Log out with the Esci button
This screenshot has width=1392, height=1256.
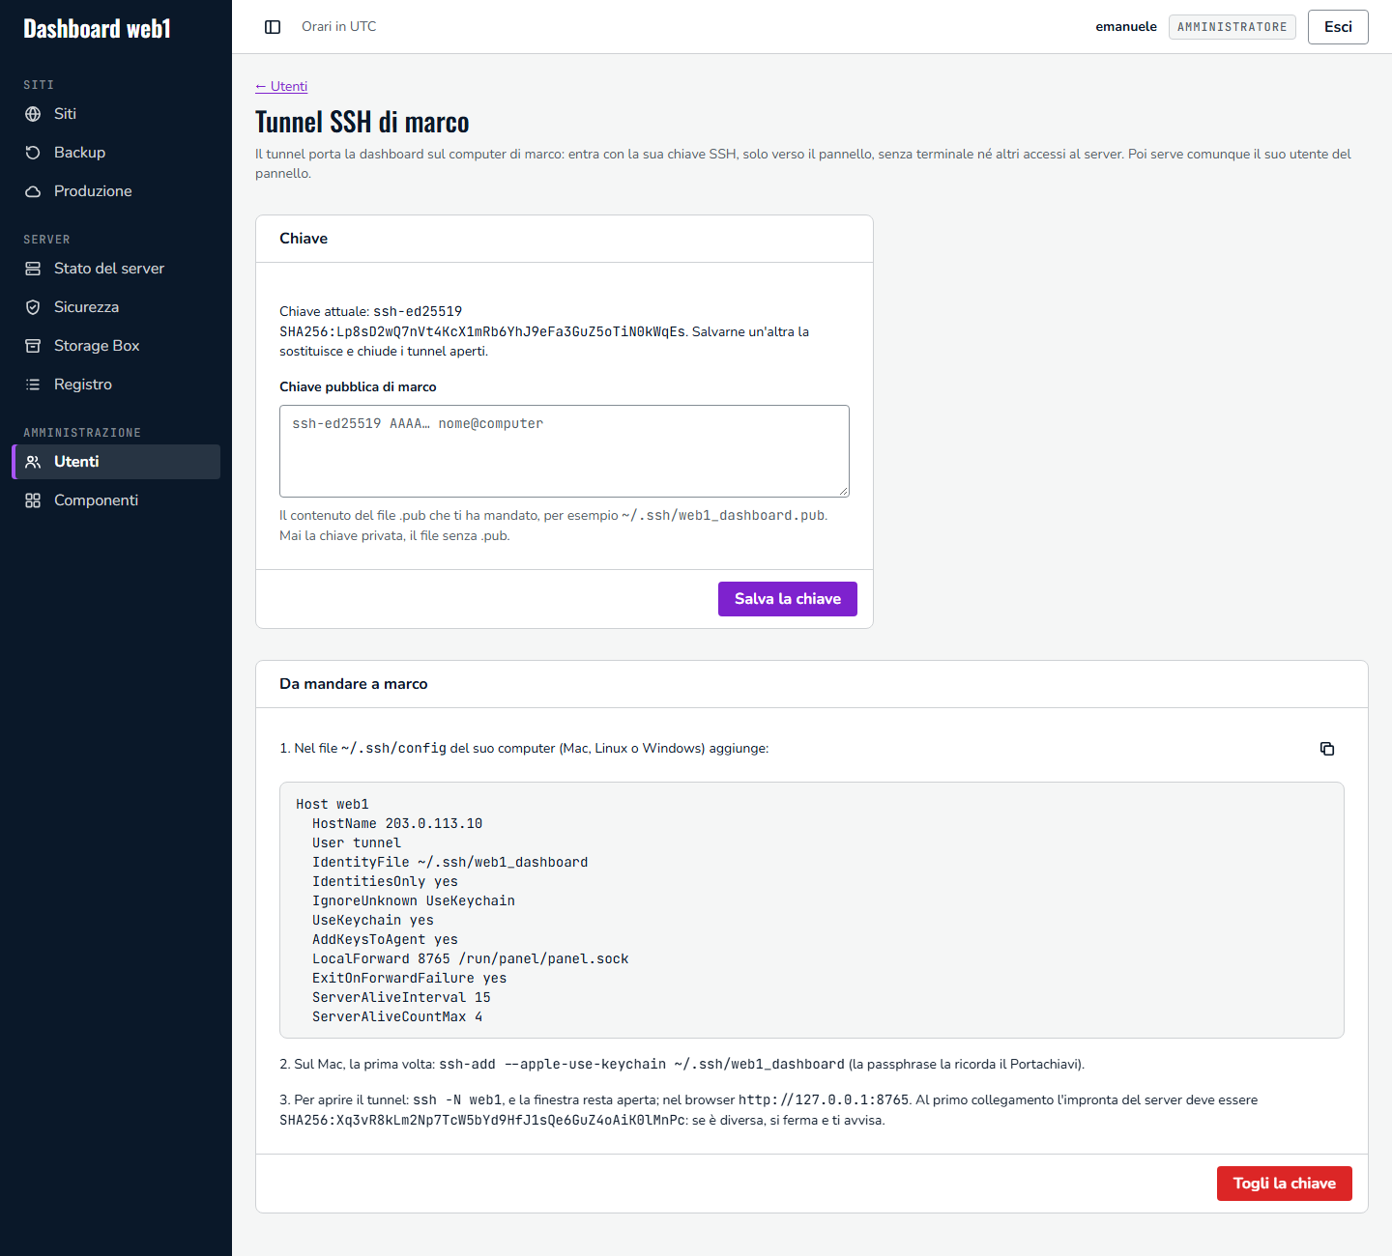[1338, 27]
